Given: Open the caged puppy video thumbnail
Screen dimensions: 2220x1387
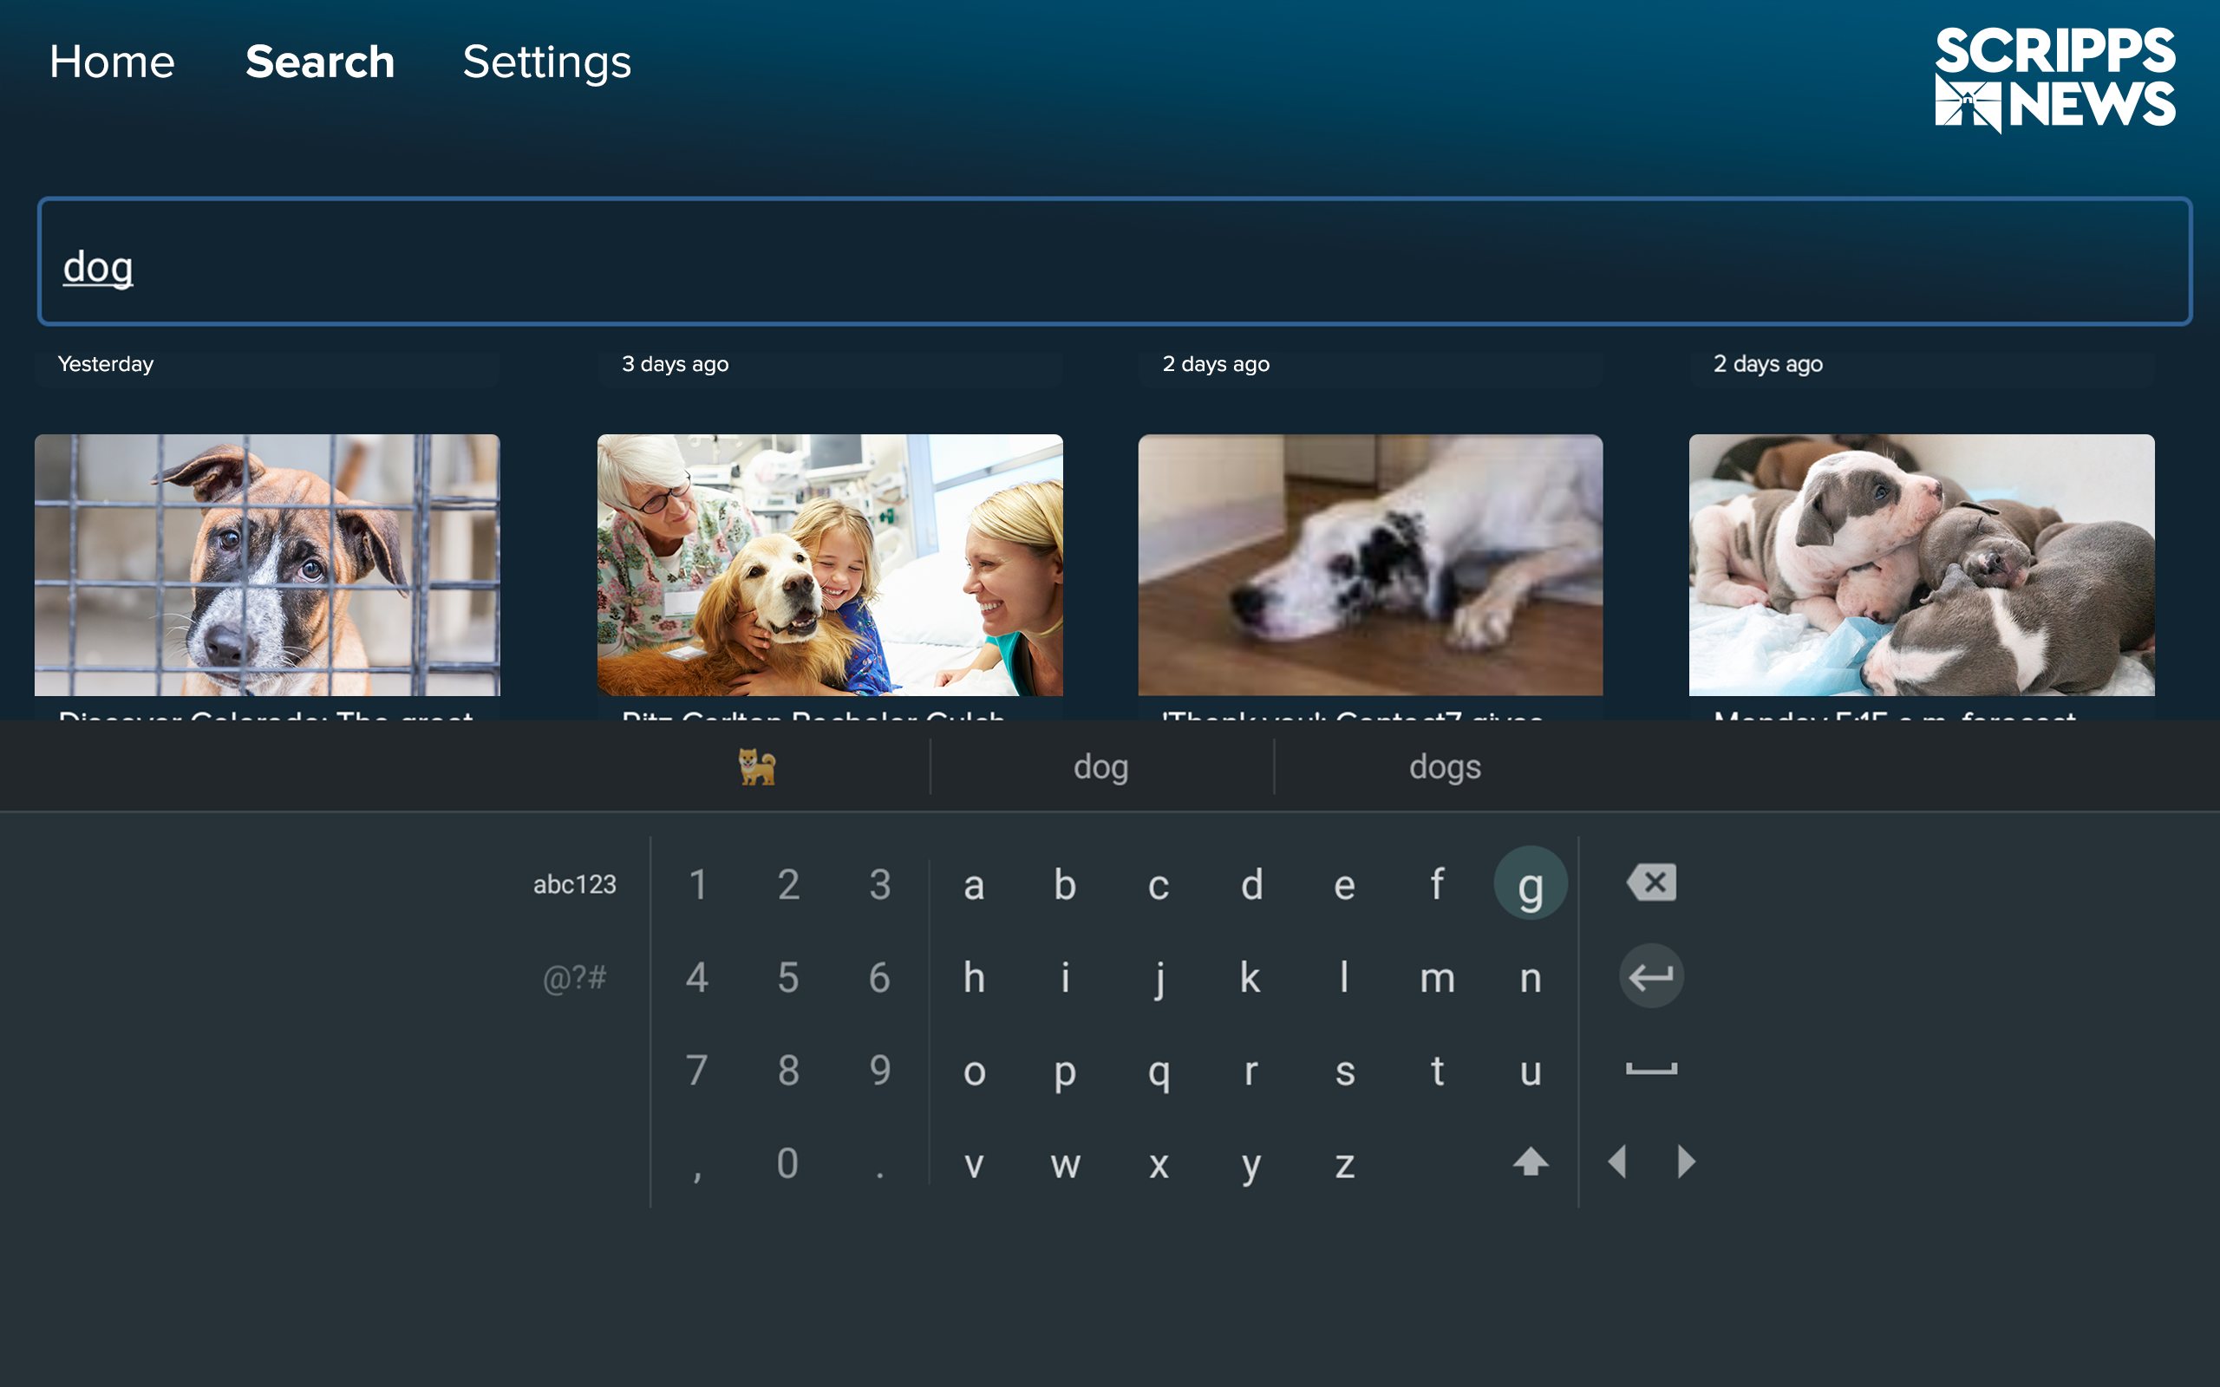Looking at the screenshot, I should coord(267,565).
